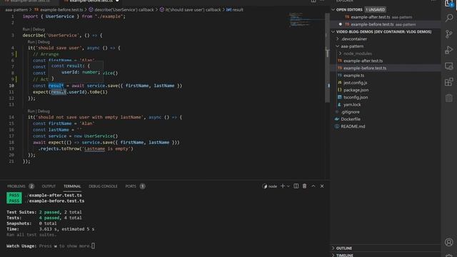Click the README.md info icon
Screen dimensions: 457x257
pos(337,126)
